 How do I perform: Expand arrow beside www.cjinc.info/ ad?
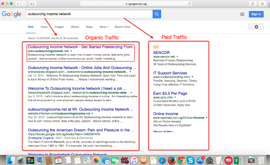coord(175,97)
